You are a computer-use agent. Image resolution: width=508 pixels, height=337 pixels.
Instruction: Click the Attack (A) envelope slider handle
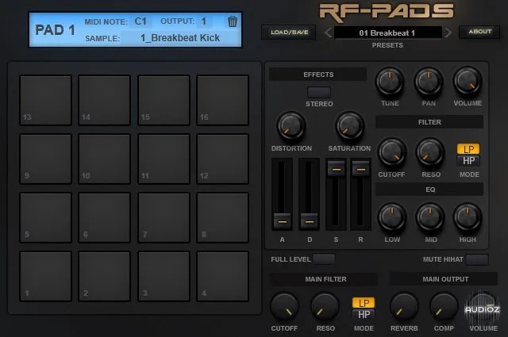click(x=283, y=221)
